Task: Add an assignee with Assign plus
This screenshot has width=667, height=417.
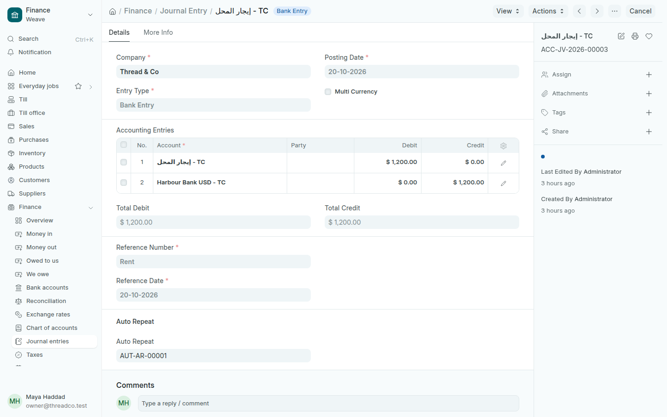Action: 649,75
